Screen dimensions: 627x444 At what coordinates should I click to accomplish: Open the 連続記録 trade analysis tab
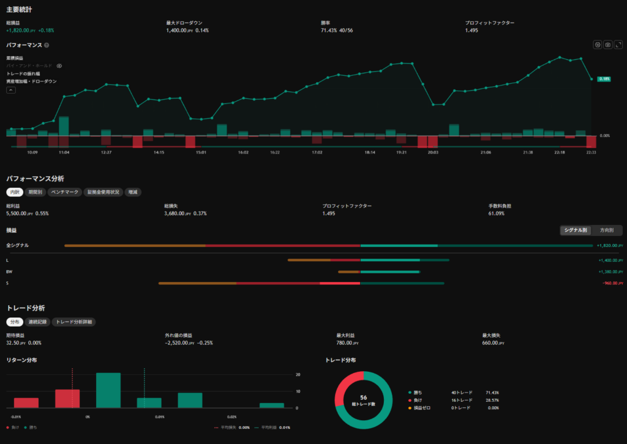point(37,322)
